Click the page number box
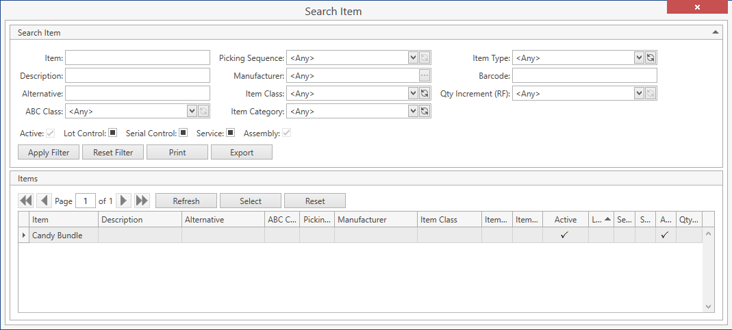The image size is (732, 330). point(86,201)
